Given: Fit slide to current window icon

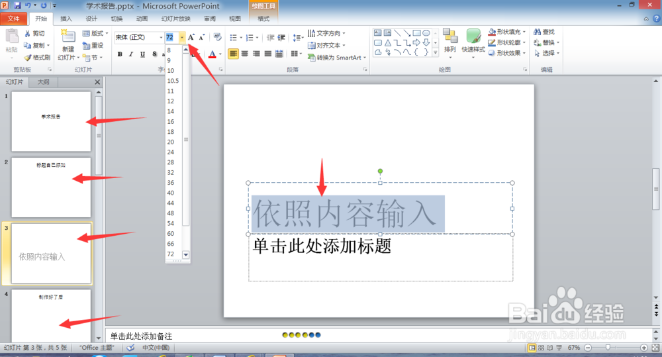Looking at the screenshot, I should 655,348.
